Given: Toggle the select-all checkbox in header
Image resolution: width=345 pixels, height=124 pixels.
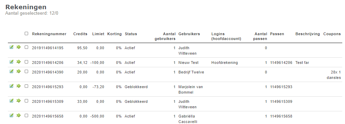Looking at the screenshot, I should (x=26, y=33).
